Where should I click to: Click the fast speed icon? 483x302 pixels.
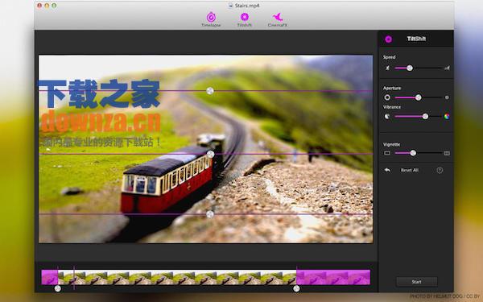click(x=447, y=68)
